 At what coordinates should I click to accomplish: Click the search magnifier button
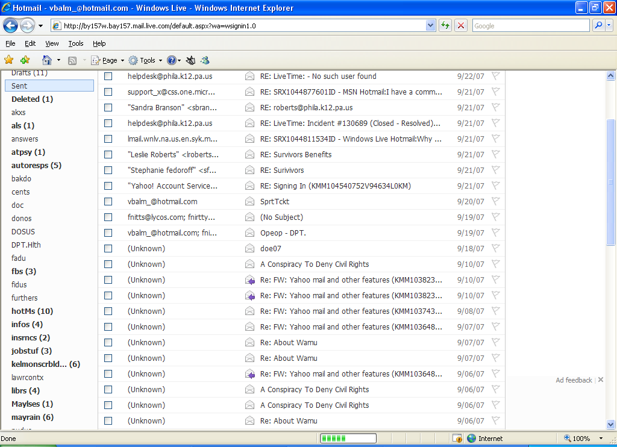click(598, 25)
